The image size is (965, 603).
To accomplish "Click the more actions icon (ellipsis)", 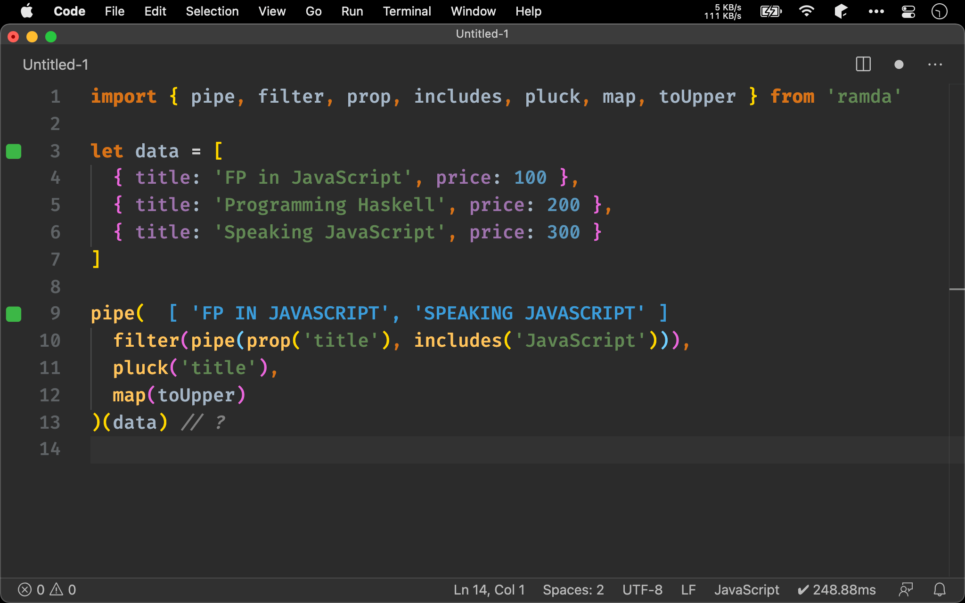I will (x=935, y=65).
